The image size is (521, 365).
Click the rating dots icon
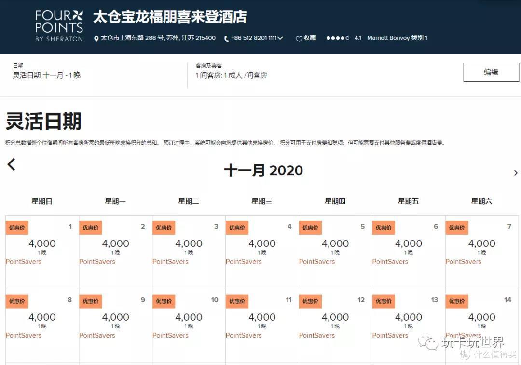338,38
